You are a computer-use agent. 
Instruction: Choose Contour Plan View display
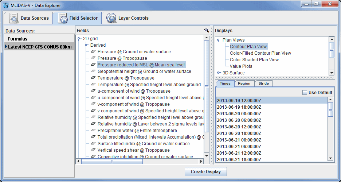pos(248,47)
